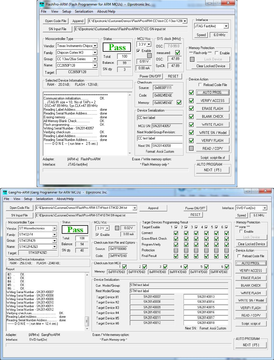Image resolution: width=274 pixels, height=360 pixels.
Task: Click the green check beside Memory checksum in FlashPro
Action: 179,103
